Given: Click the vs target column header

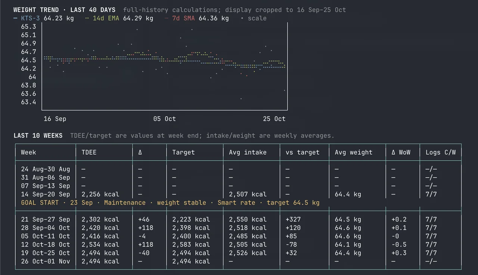Looking at the screenshot, I should (302, 152).
